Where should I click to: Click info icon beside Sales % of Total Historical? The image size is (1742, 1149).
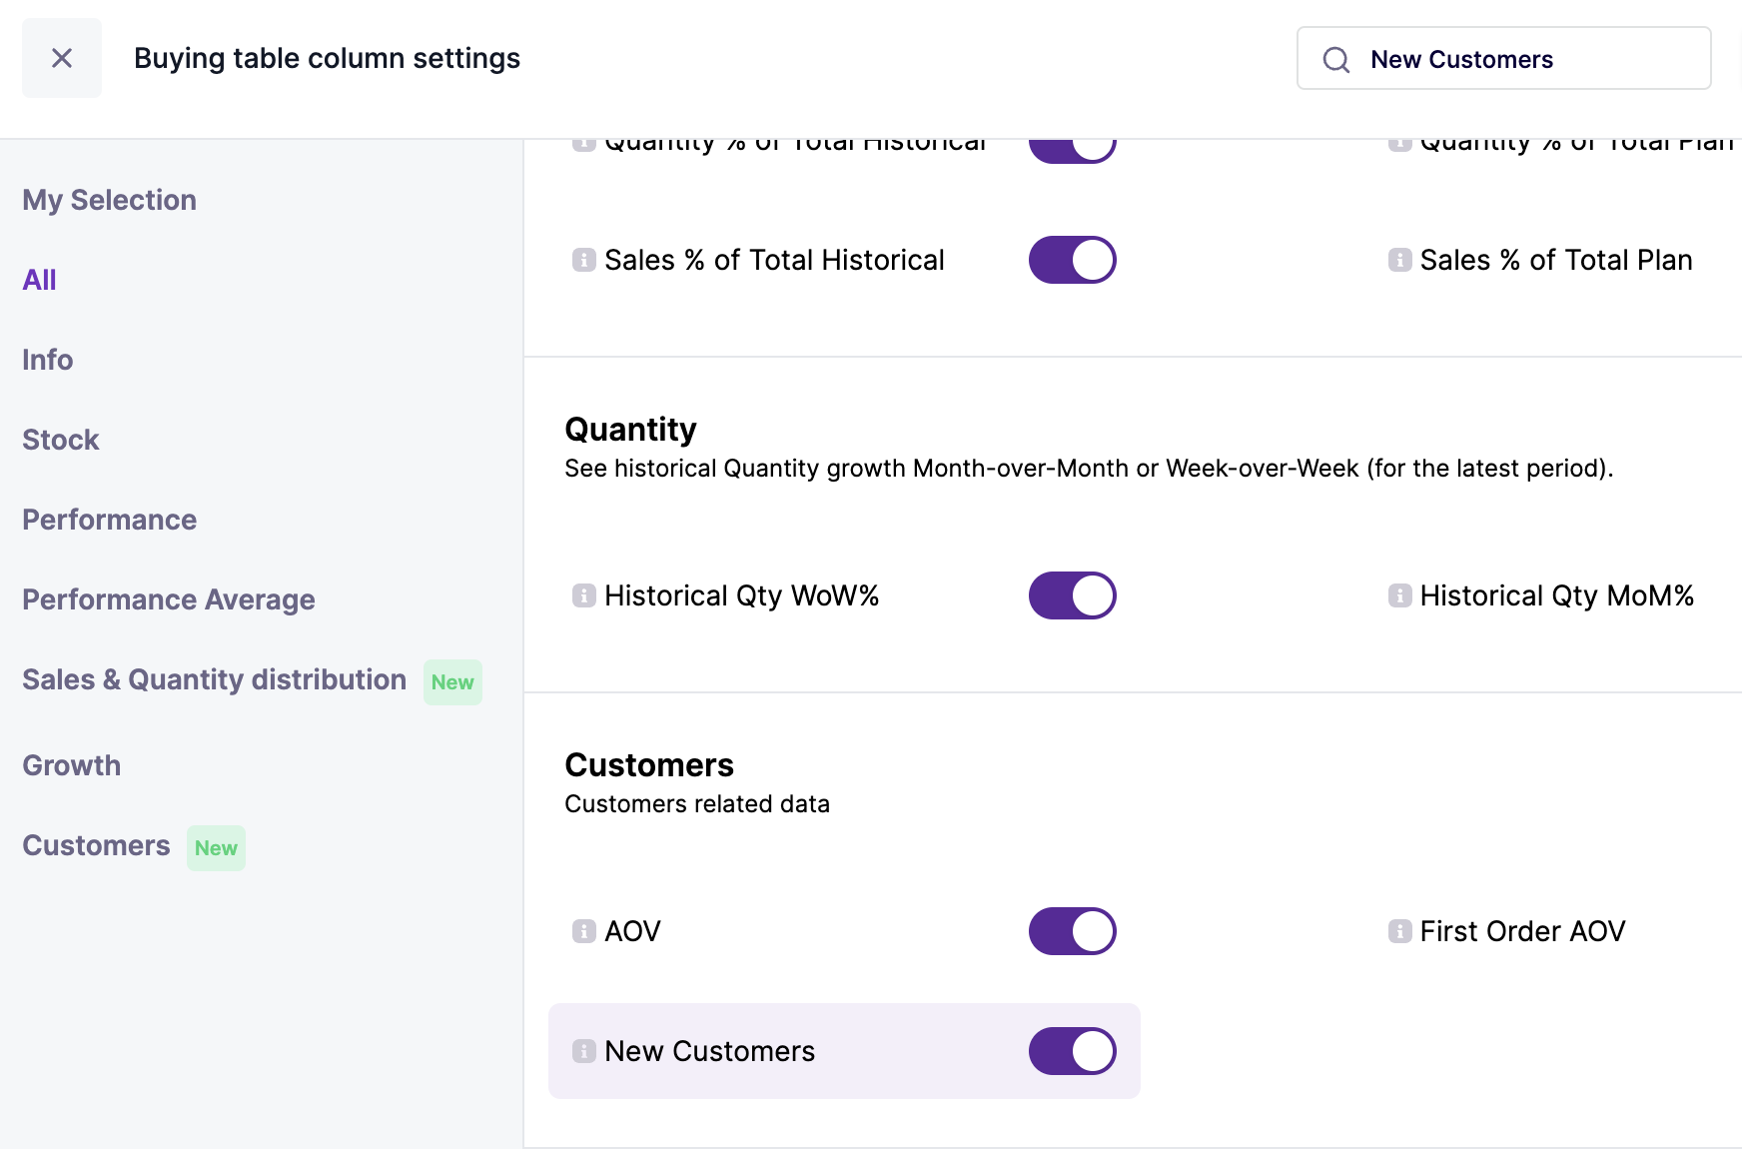(583, 260)
